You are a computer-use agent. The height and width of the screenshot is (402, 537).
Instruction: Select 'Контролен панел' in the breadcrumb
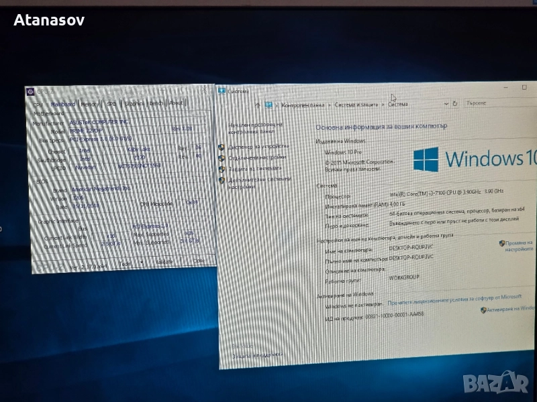click(x=303, y=105)
